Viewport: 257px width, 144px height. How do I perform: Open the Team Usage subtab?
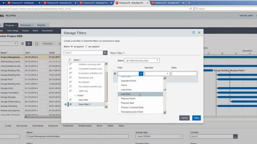click(x=12, y=30)
